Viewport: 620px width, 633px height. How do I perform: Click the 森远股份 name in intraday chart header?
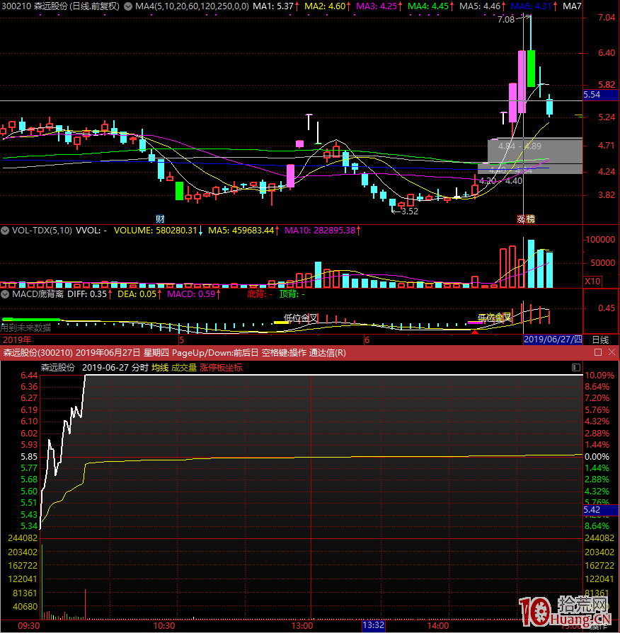(58, 367)
